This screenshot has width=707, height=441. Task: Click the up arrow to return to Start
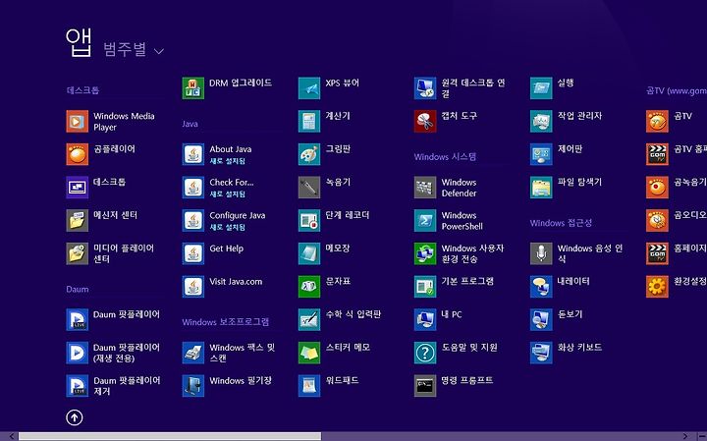coord(75,417)
